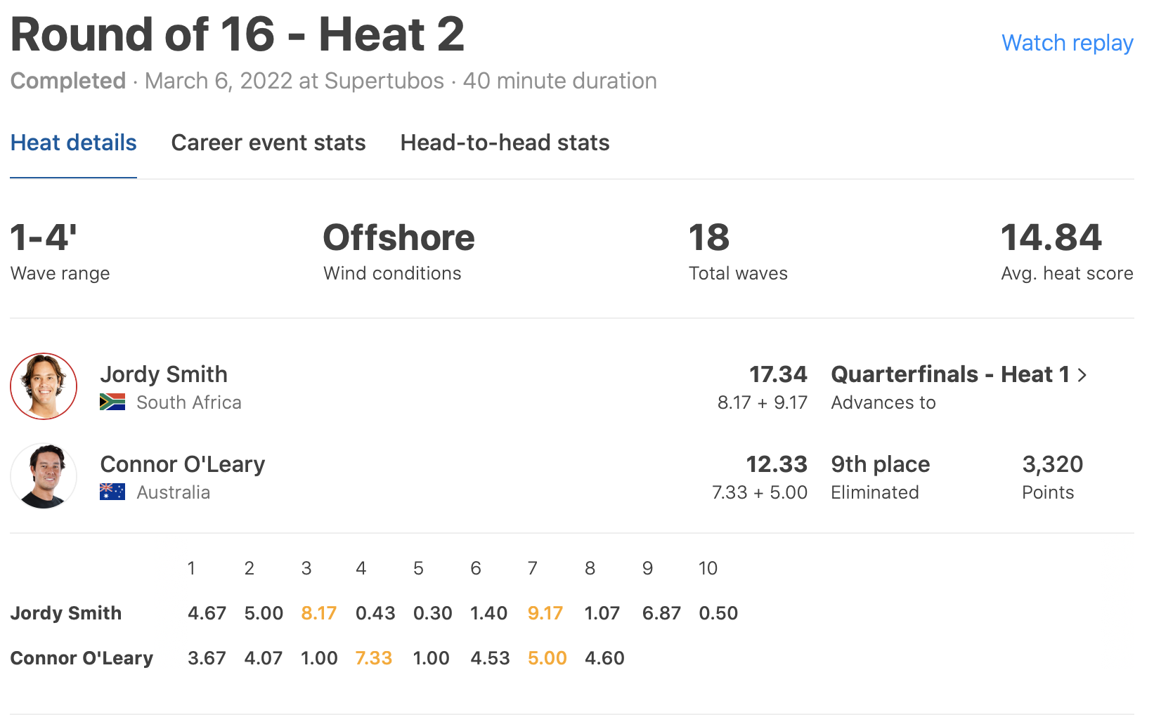The image size is (1154, 722).
Task: Click the Jordy Smith name heading
Action: pos(164,374)
